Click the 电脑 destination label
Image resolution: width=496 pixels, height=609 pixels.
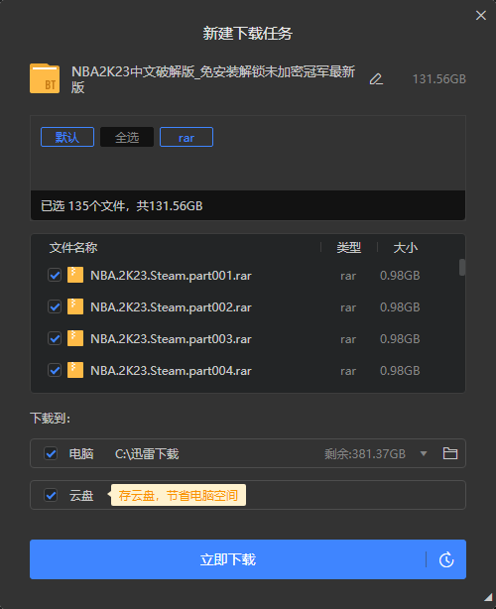click(81, 453)
